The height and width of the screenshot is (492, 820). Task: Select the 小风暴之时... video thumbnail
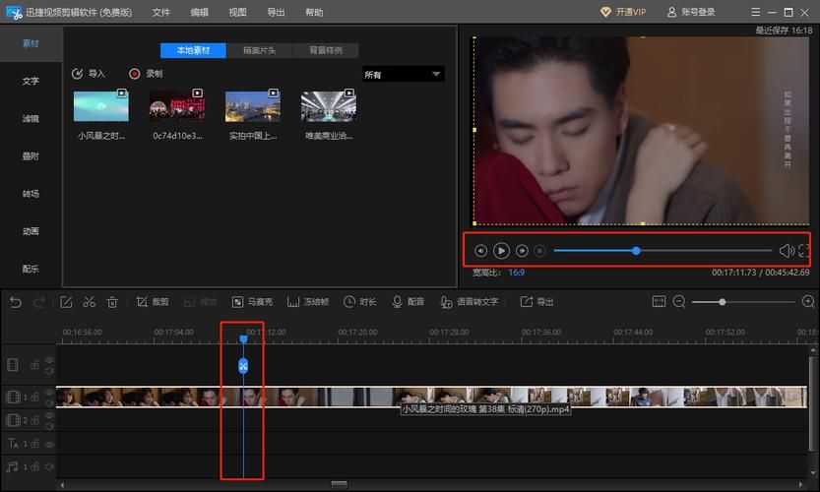point(101,106)
